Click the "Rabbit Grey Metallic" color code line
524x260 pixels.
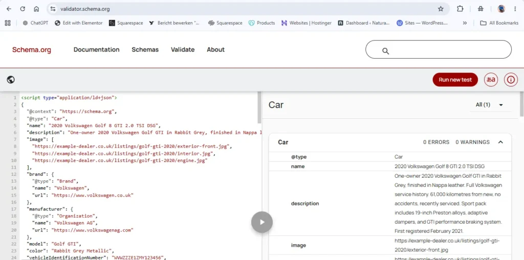pos(71,251)
